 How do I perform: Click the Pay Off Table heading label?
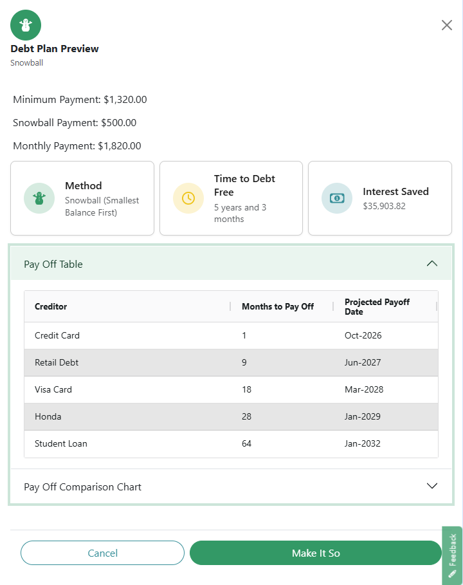click(53, 264)
